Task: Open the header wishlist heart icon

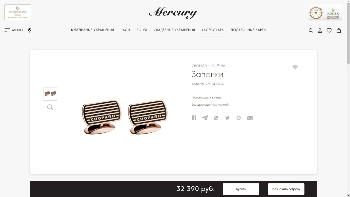Action: 329,30
